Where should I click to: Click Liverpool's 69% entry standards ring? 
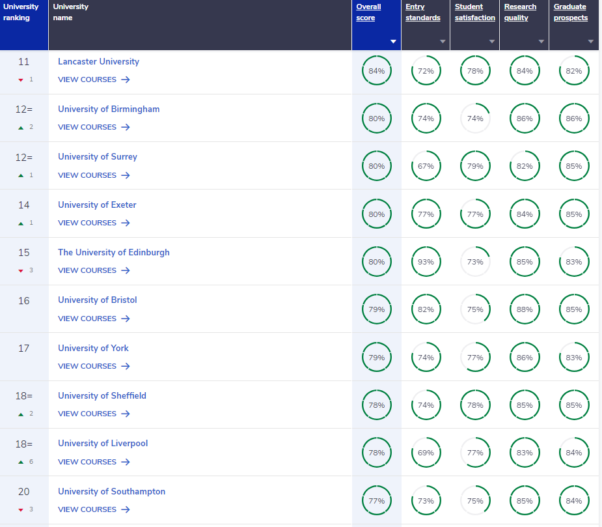[426, 453]
